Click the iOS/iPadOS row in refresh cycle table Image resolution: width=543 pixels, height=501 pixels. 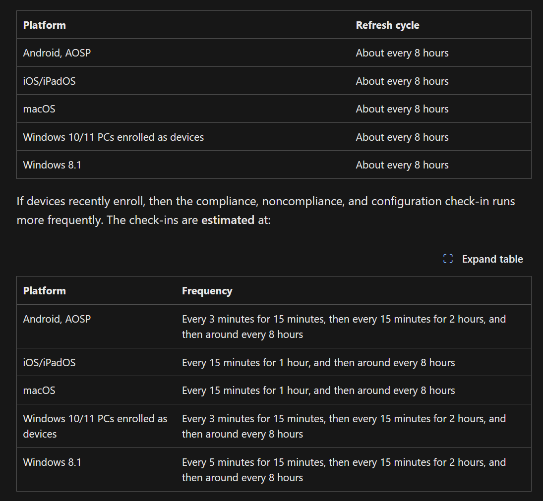tap(49, 81)
